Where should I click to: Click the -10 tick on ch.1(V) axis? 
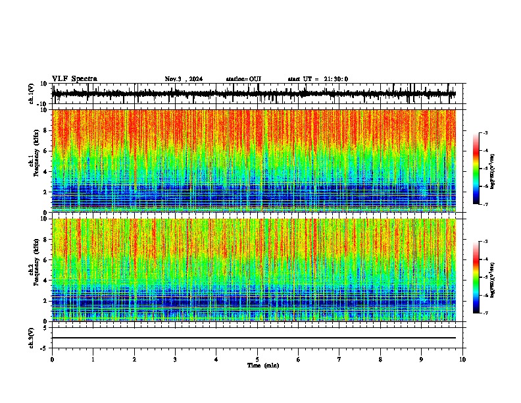coord(42,104)
